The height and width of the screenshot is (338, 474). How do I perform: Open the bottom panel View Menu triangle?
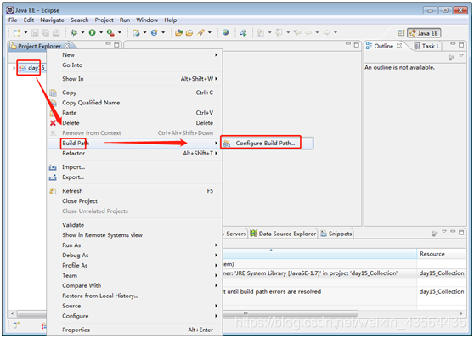tap(444, 232)
